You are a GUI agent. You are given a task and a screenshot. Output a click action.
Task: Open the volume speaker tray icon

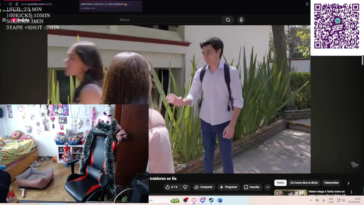(x=343, y=200)
